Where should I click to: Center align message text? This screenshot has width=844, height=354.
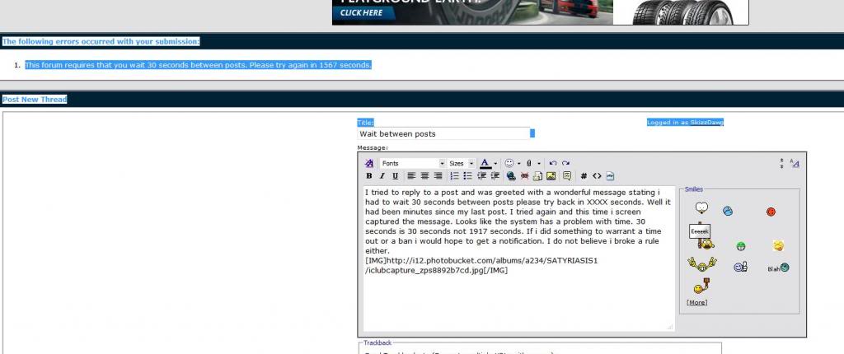point(424,176)
